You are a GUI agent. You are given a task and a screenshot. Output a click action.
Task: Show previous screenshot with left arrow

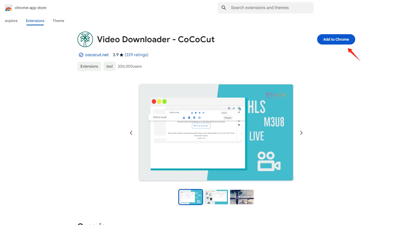[131, 133]
